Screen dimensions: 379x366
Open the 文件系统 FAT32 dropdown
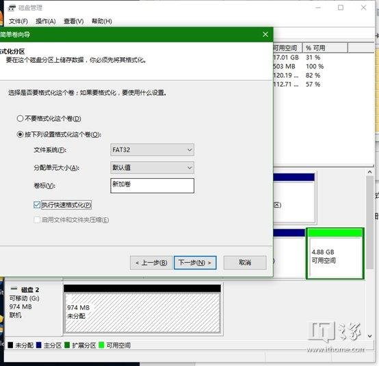(x=153, y=150)
